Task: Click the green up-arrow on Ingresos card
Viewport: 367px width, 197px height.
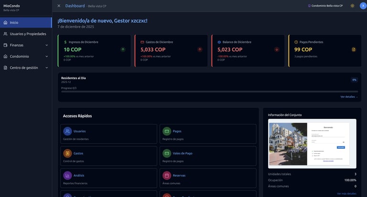Action: (x=123, y=50)
